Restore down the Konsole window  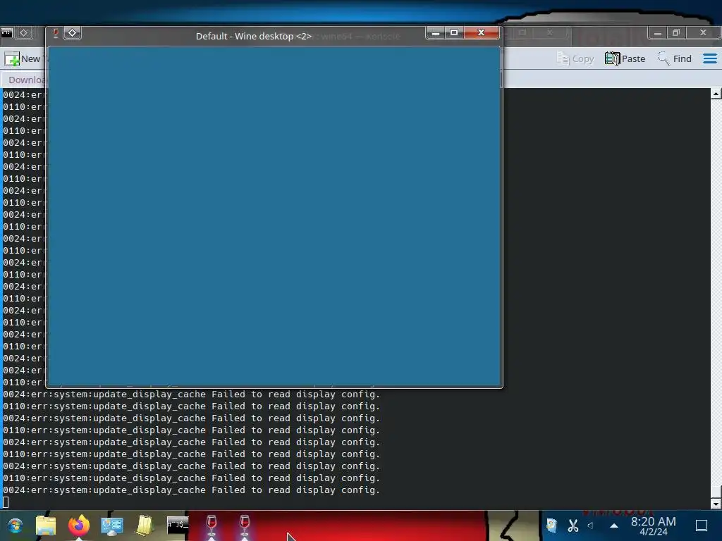click(x=676, y=33)
